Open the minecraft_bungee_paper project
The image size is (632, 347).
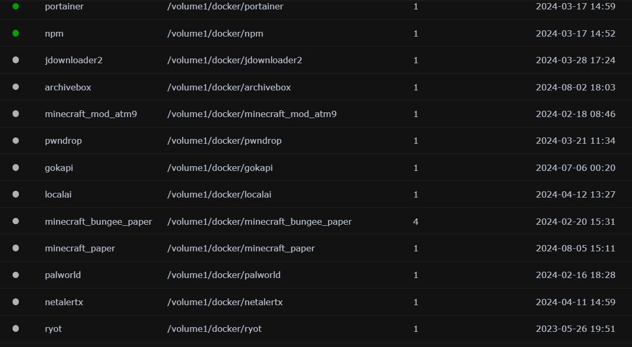pyautogui.click(x=98, y=222)
